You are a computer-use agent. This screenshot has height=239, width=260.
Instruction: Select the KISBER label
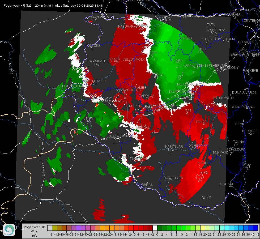pos(186,38)
